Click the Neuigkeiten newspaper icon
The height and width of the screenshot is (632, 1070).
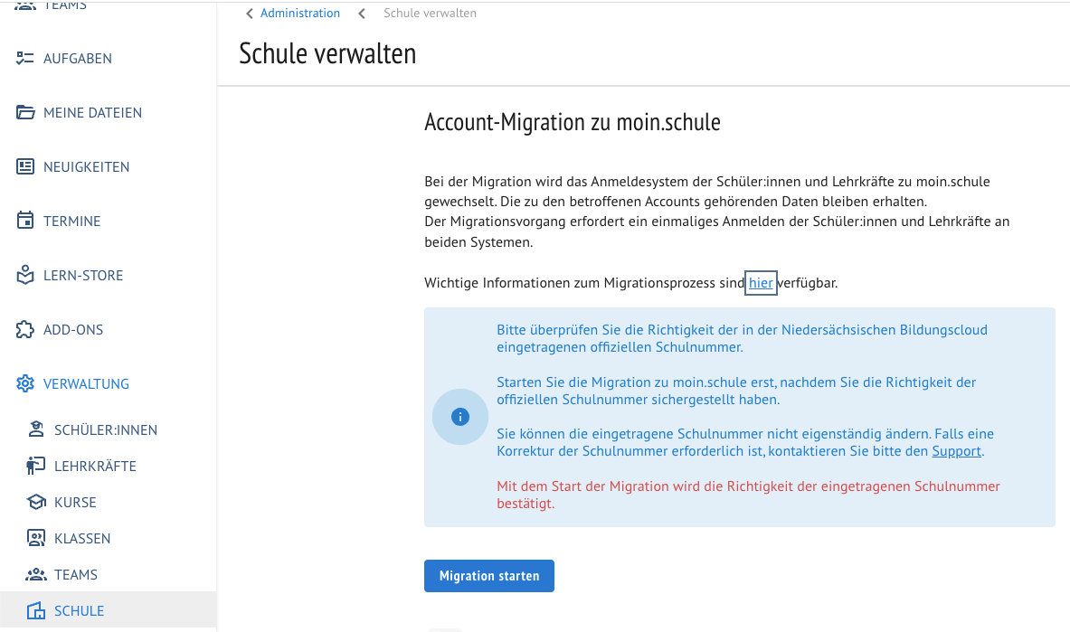coord(25,167)
